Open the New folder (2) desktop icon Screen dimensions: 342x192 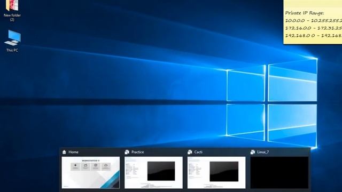coord(12,11)
